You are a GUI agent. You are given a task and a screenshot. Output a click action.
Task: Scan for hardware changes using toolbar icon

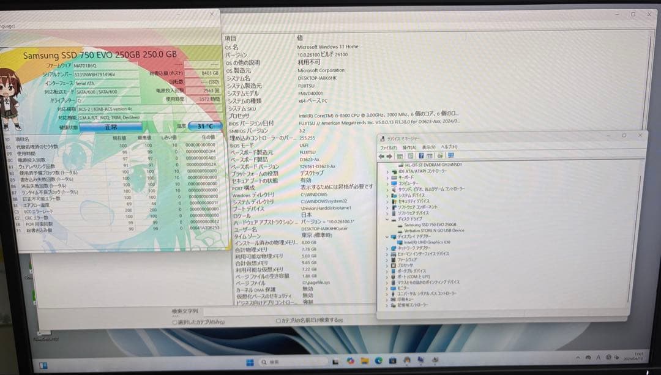pos(439,155)
